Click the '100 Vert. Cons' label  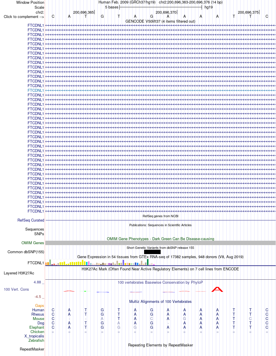pos(16,290)
